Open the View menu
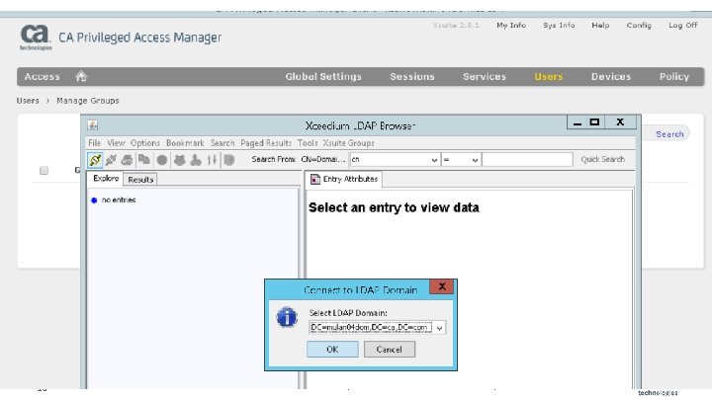Image resolution: width=712 pixels, height=400 pixels. 116,143
